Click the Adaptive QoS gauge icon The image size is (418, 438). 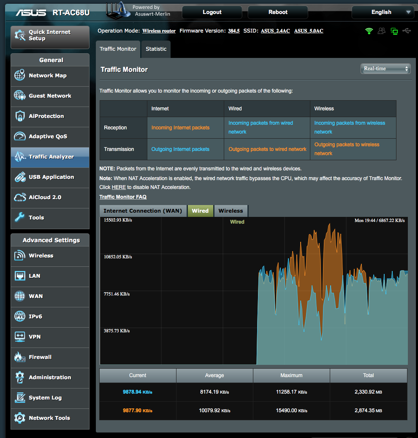click(20, 137)
